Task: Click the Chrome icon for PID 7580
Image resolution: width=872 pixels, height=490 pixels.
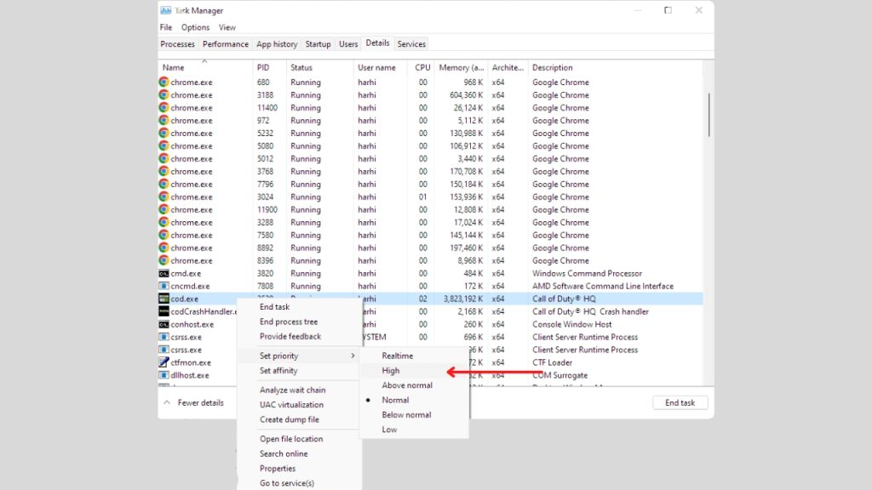Action: point(163,236)
